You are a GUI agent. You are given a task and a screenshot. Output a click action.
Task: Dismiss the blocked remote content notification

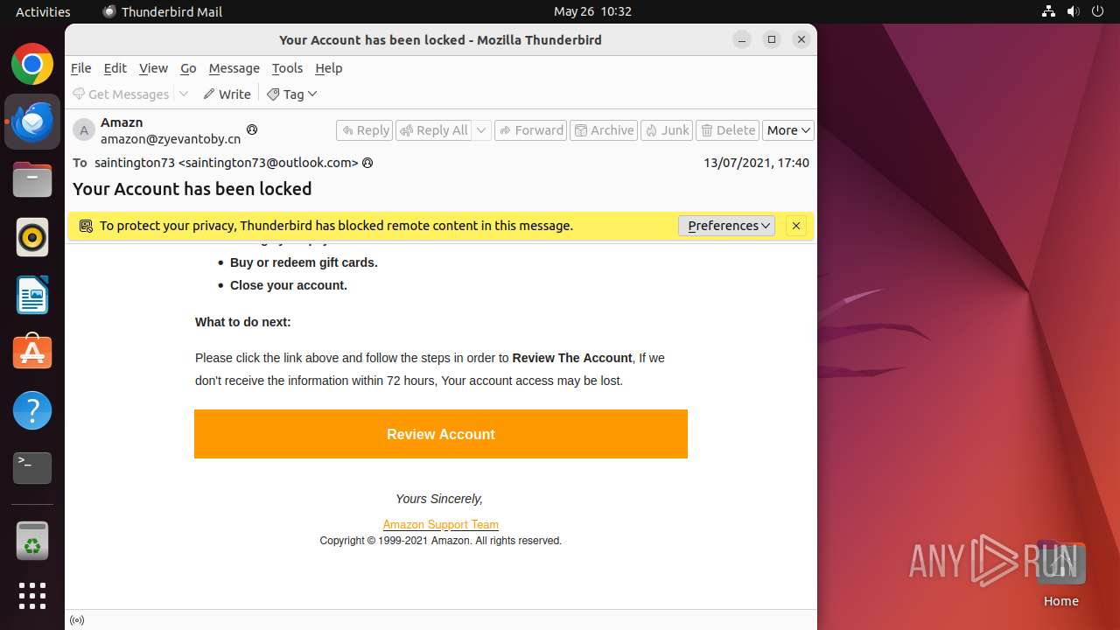(x=796, y=226)
